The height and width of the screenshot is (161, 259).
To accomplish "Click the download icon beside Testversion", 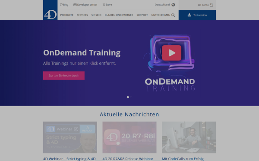I will (190, 15).
